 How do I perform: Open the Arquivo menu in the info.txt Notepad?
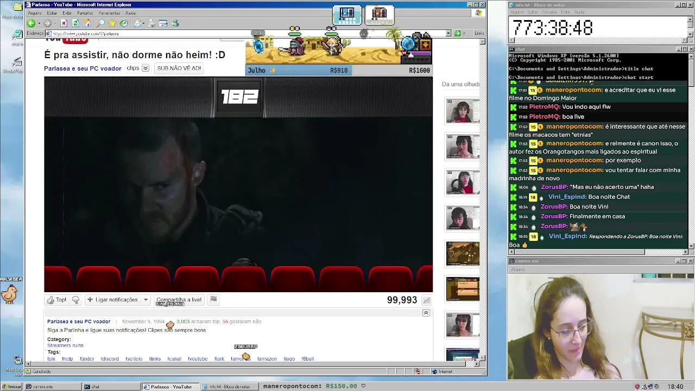tap(517, 12)
